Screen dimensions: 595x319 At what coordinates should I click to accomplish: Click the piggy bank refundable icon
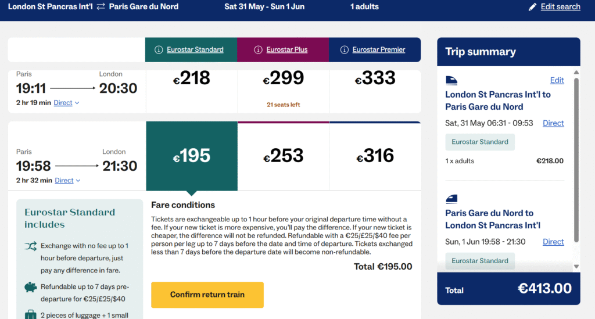(31, 287)
